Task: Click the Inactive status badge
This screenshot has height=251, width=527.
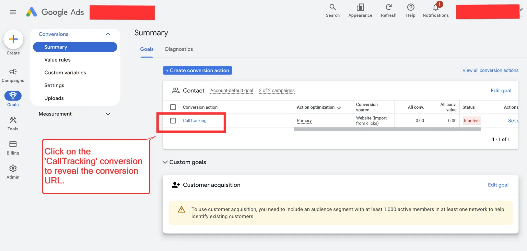Action: pos(471,121)
